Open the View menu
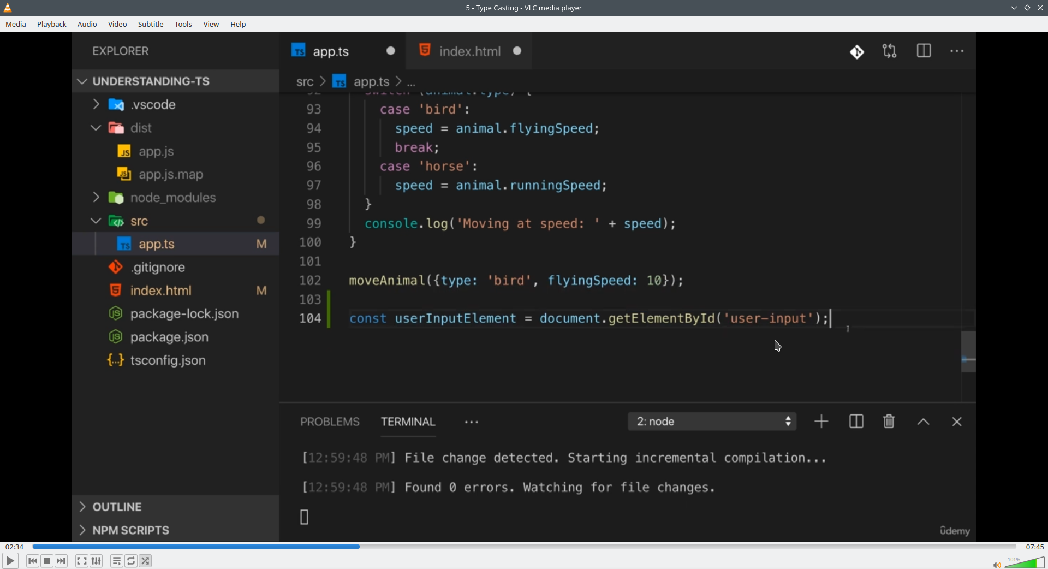Viewport: 1048px width, 569px height. coord(211,24)
